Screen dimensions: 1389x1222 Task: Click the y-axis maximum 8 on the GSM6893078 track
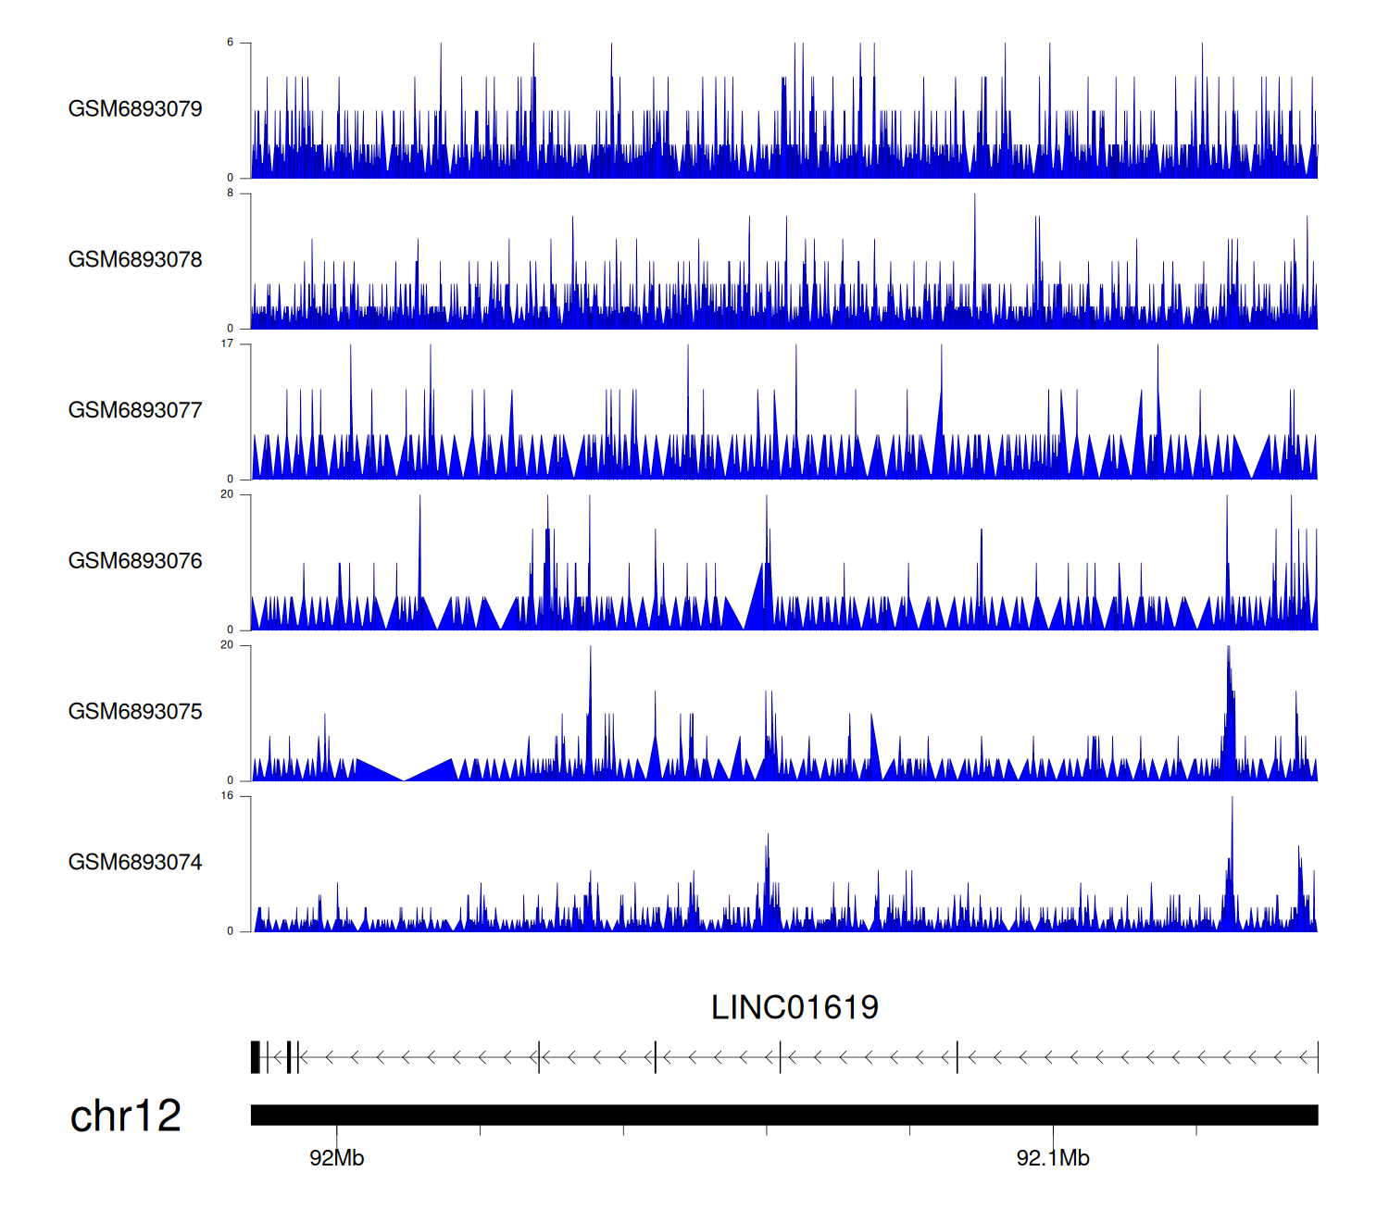point(230,193)
